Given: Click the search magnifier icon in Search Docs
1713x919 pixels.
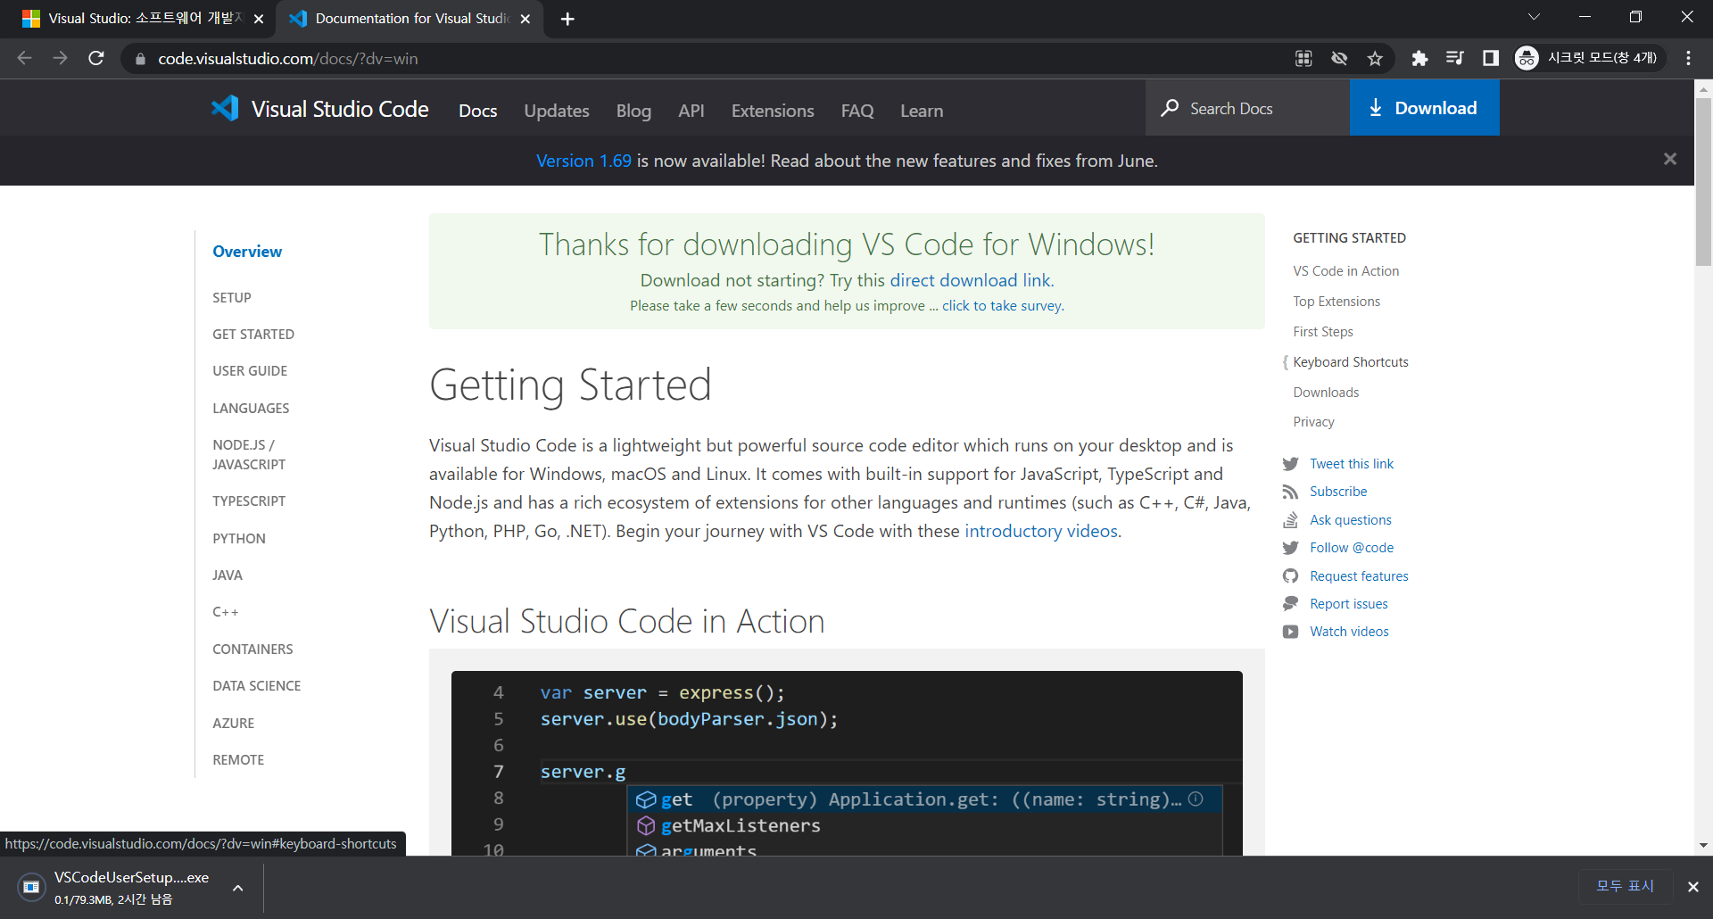Looking at the screenshot, I should pyautogui.click(x=1170, y=108).
